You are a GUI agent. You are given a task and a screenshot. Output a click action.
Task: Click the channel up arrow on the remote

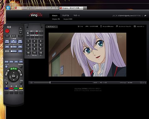click(20, 28)
